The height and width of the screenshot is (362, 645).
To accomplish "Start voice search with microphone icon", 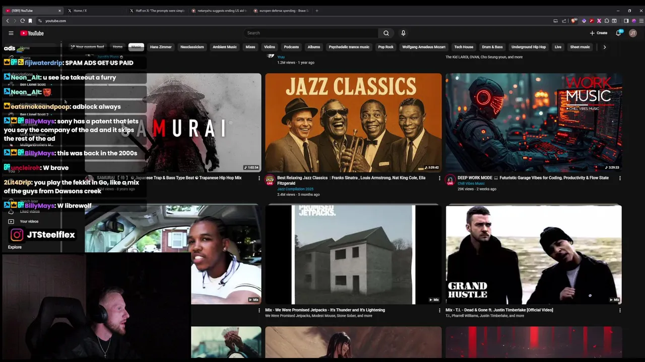I will point(403,33).
